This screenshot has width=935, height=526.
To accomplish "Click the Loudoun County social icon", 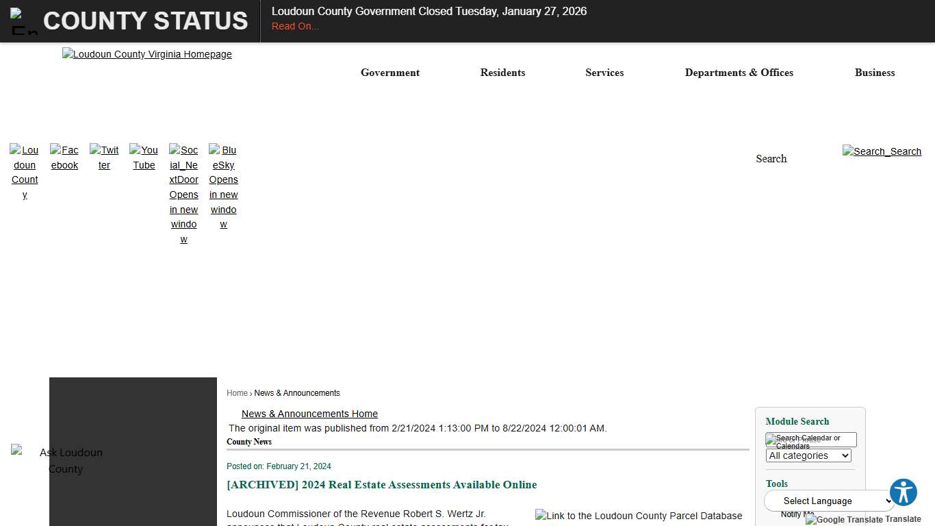I will coord(25,172).
